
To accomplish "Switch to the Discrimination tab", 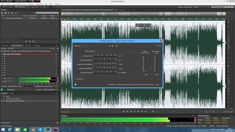I will 90,51.
